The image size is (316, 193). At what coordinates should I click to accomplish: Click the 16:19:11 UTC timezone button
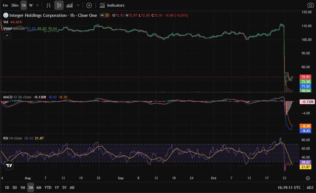pos(289,187)
